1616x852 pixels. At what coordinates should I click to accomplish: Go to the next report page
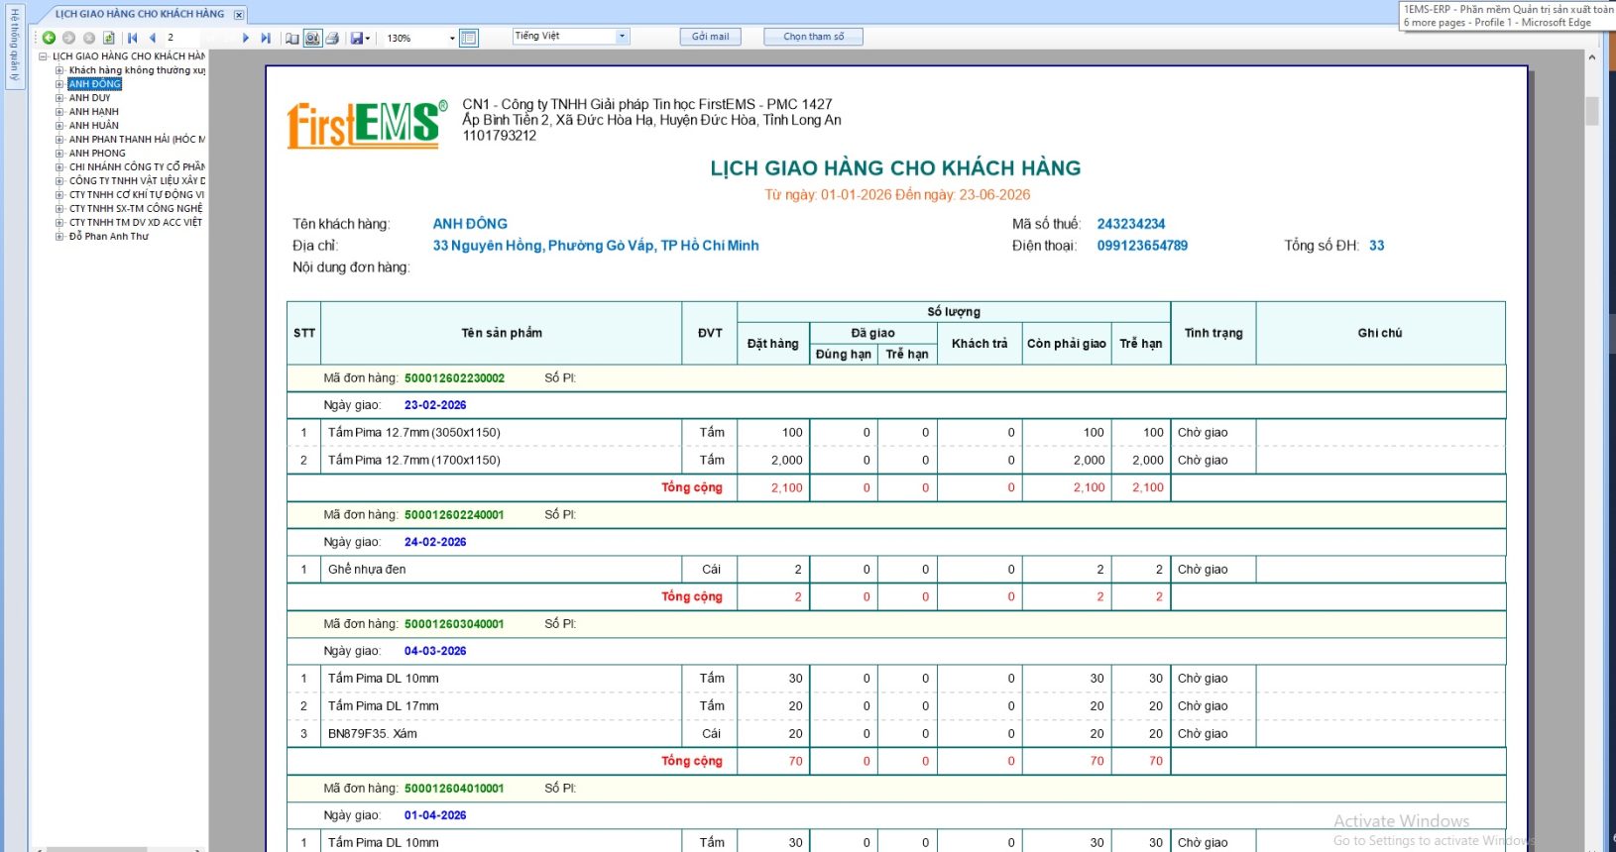click(246, 38)
